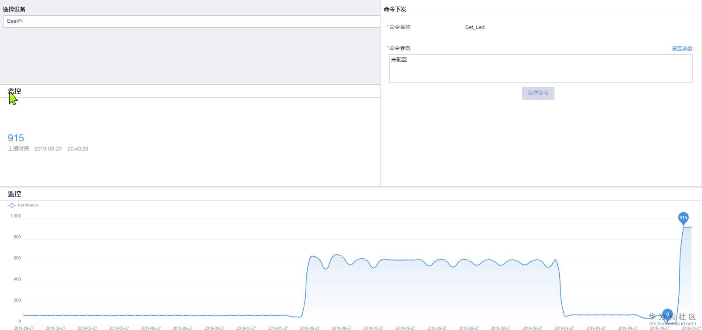Click the leftmost data point on chart line

24,316
